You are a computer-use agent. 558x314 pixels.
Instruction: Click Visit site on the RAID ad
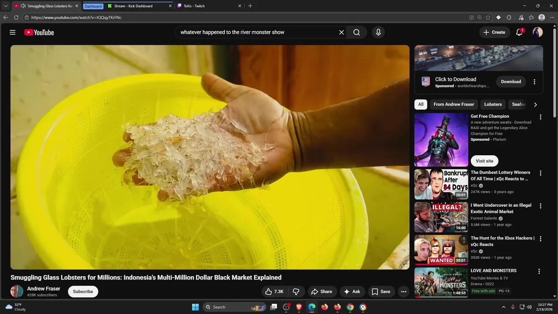[x=484, y=161]
